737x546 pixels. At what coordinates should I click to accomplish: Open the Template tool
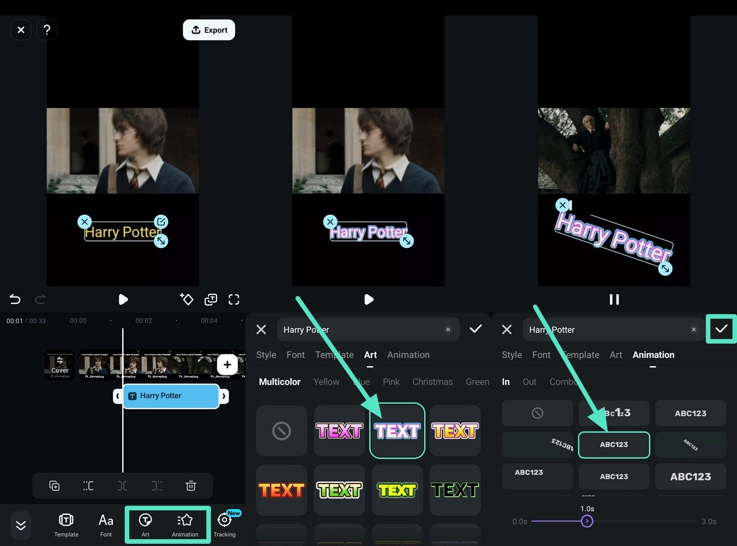[x=66, y=525]
